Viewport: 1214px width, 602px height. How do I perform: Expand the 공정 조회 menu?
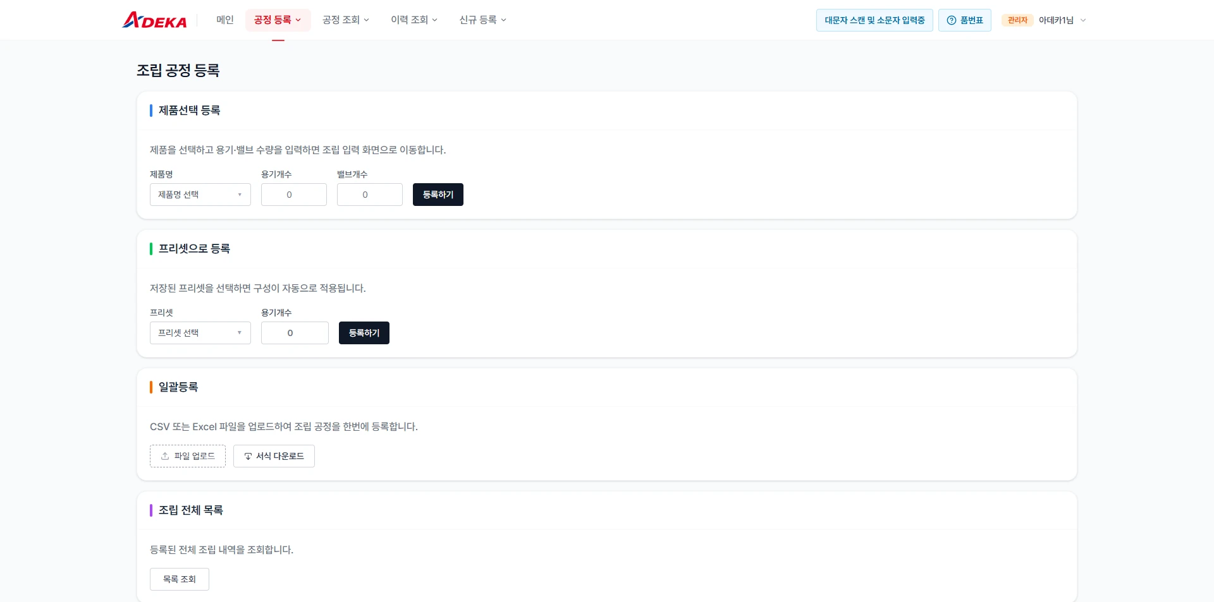click(346, 20)
